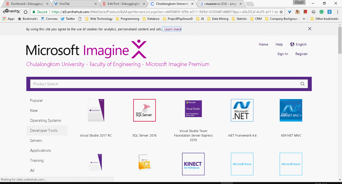Open the blank page bookmark icon

click(80, 19)
